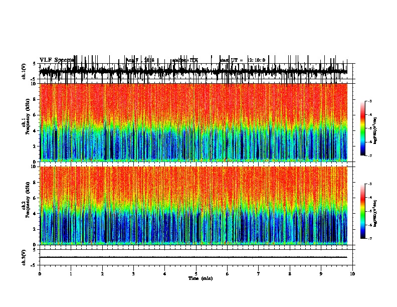Click the ch.1 color bar PSD label
397x307 pixels.
tap(375, 130)
